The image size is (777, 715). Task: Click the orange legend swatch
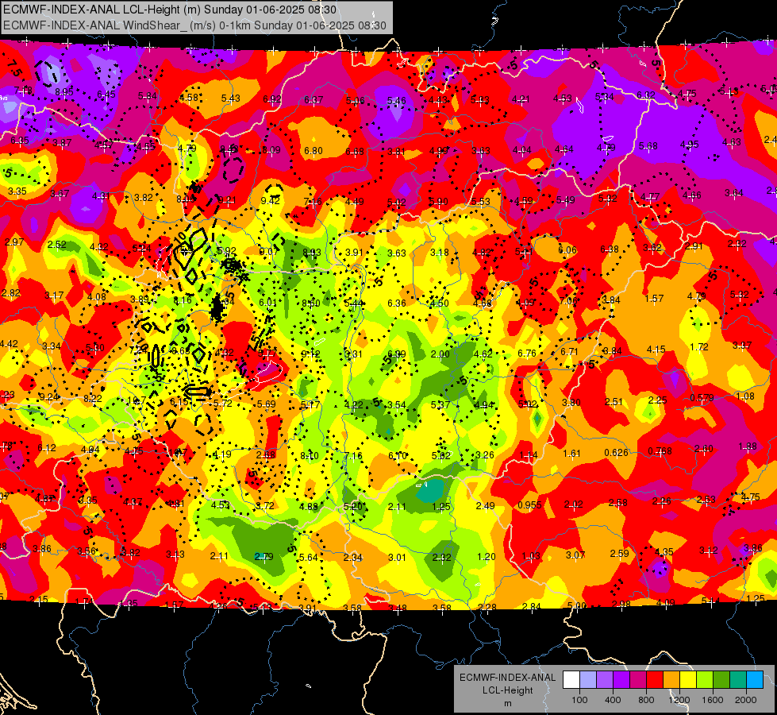671,679
